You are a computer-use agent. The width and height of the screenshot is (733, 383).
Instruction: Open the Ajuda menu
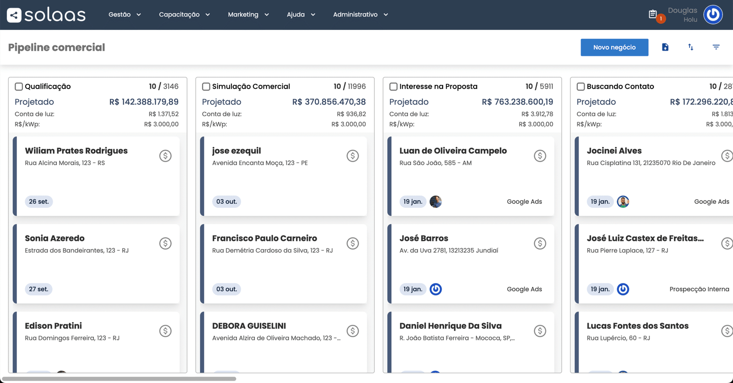click(301, 15)
